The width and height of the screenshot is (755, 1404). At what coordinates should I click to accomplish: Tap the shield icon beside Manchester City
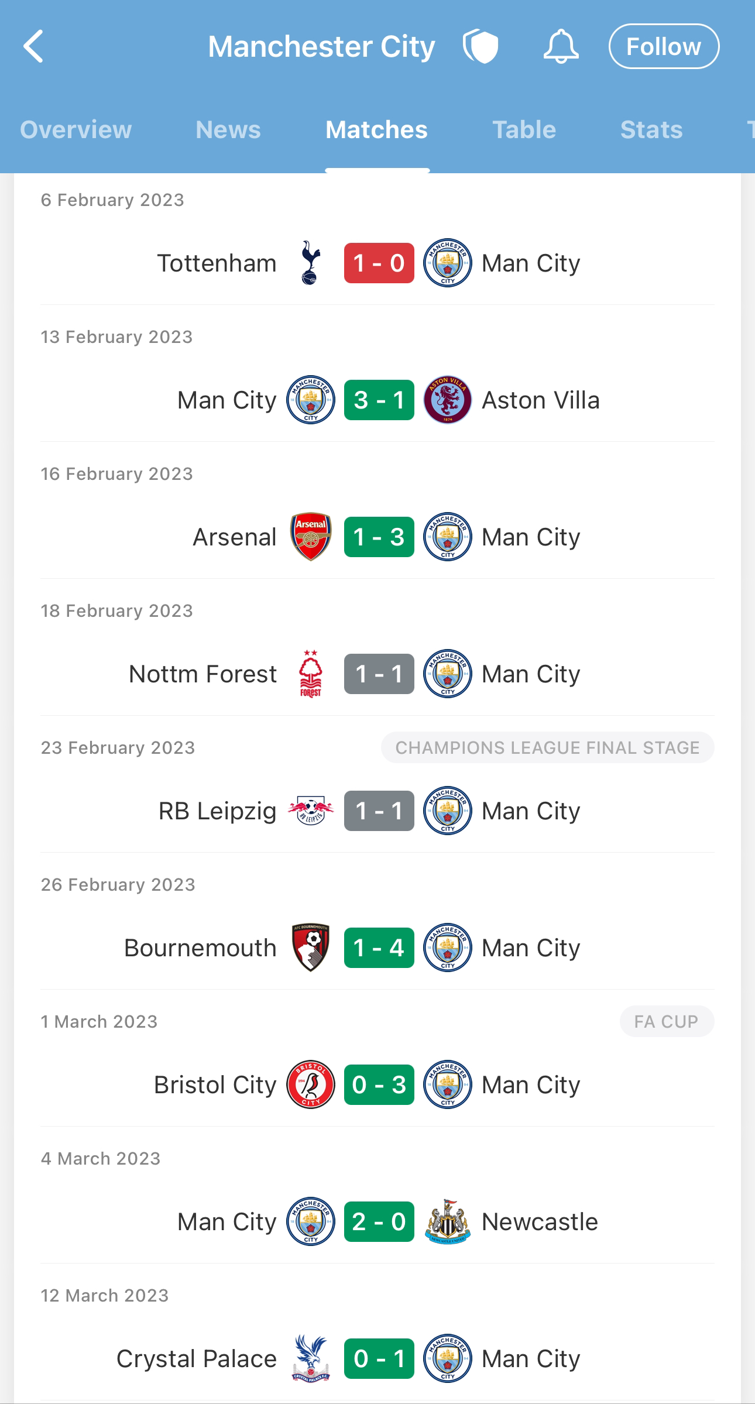point(481,46)
